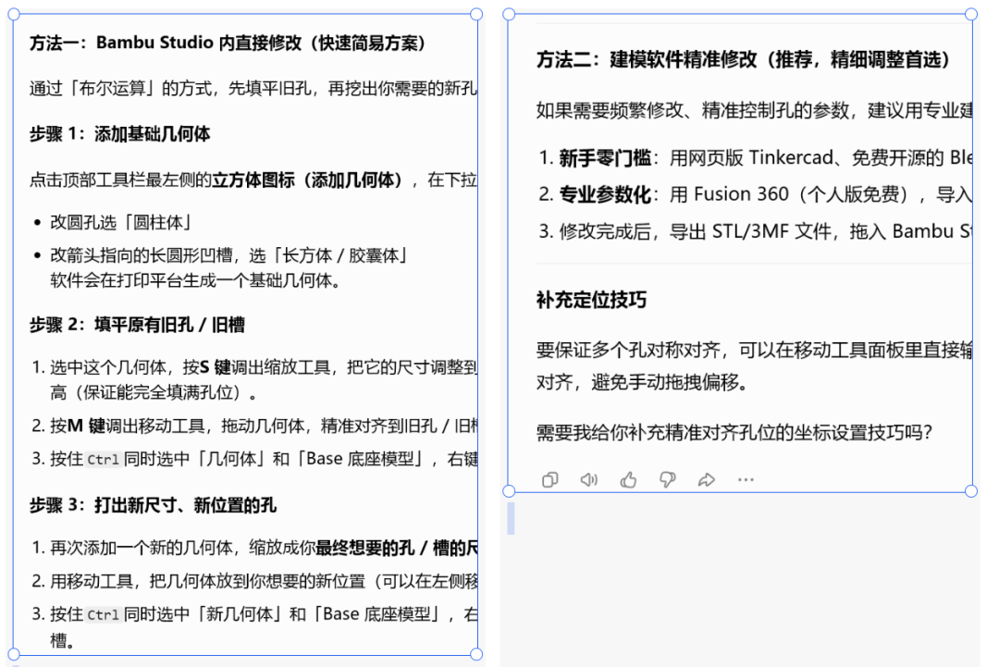The width and height of the screenshot is (999, 667).
Task: Copy the response using the copy icon
Action: pos(549,480)
